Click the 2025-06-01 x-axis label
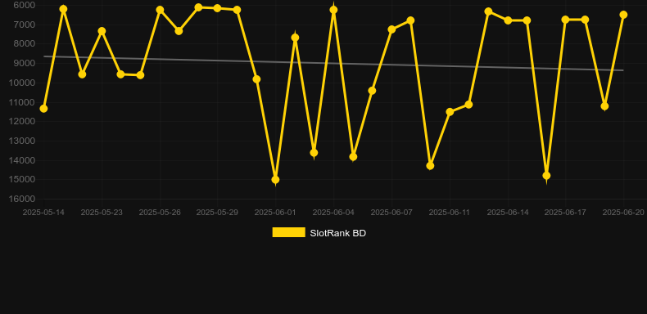The width and height of the screenshot is (647, 314). click(275, 213)
